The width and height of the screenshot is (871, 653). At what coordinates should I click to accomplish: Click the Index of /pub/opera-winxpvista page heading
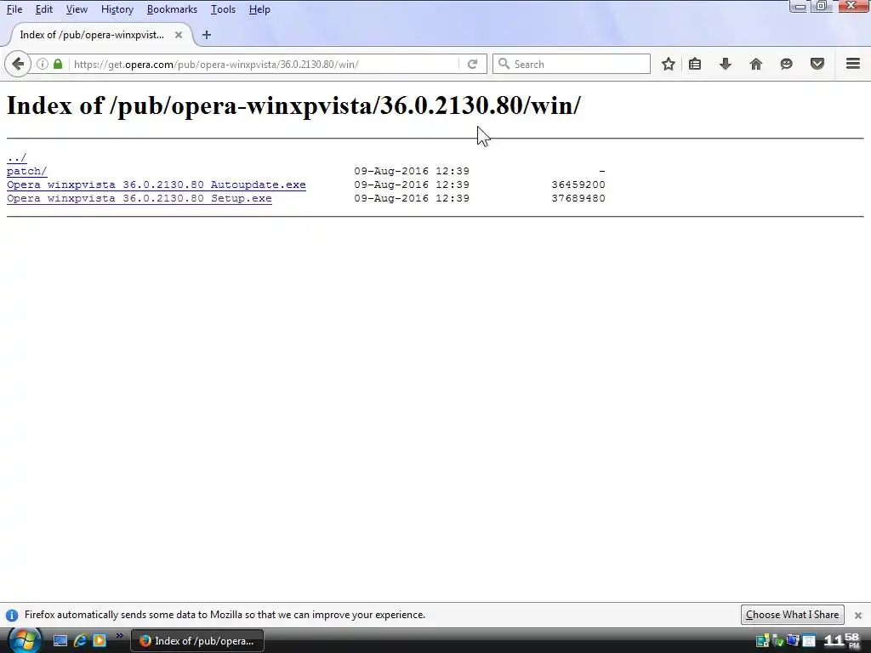293,105
